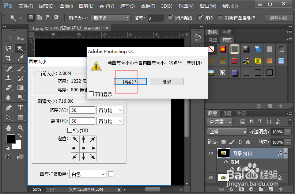Select the Horizontal Type tool
The height and width of the screenshot is (194, 295).
click(x=20, y=108)
